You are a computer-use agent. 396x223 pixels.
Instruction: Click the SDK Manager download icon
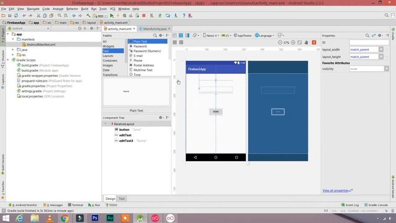176,15
